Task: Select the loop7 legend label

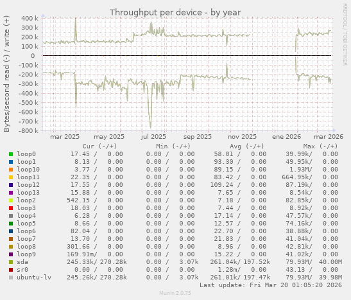Action: pos(26,239)
